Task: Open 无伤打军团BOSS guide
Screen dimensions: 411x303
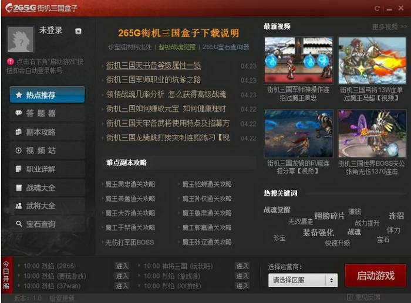Action: click(x=130, y=242)
